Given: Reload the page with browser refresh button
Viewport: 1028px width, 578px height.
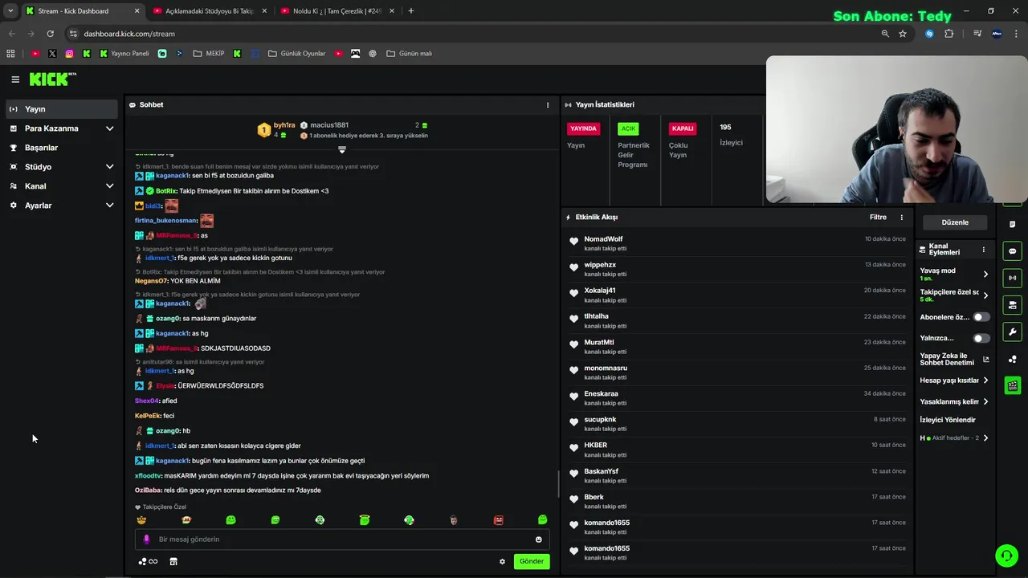Looking at the screenshot, I should [50, 34].
